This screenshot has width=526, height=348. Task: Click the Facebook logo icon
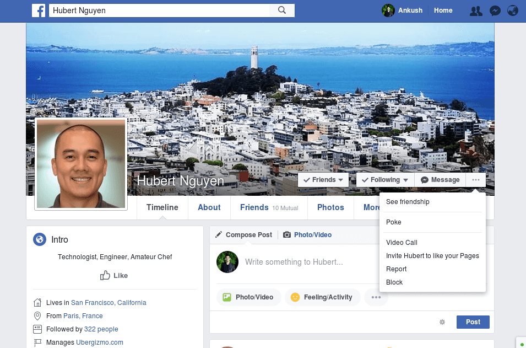pos(39,10)
